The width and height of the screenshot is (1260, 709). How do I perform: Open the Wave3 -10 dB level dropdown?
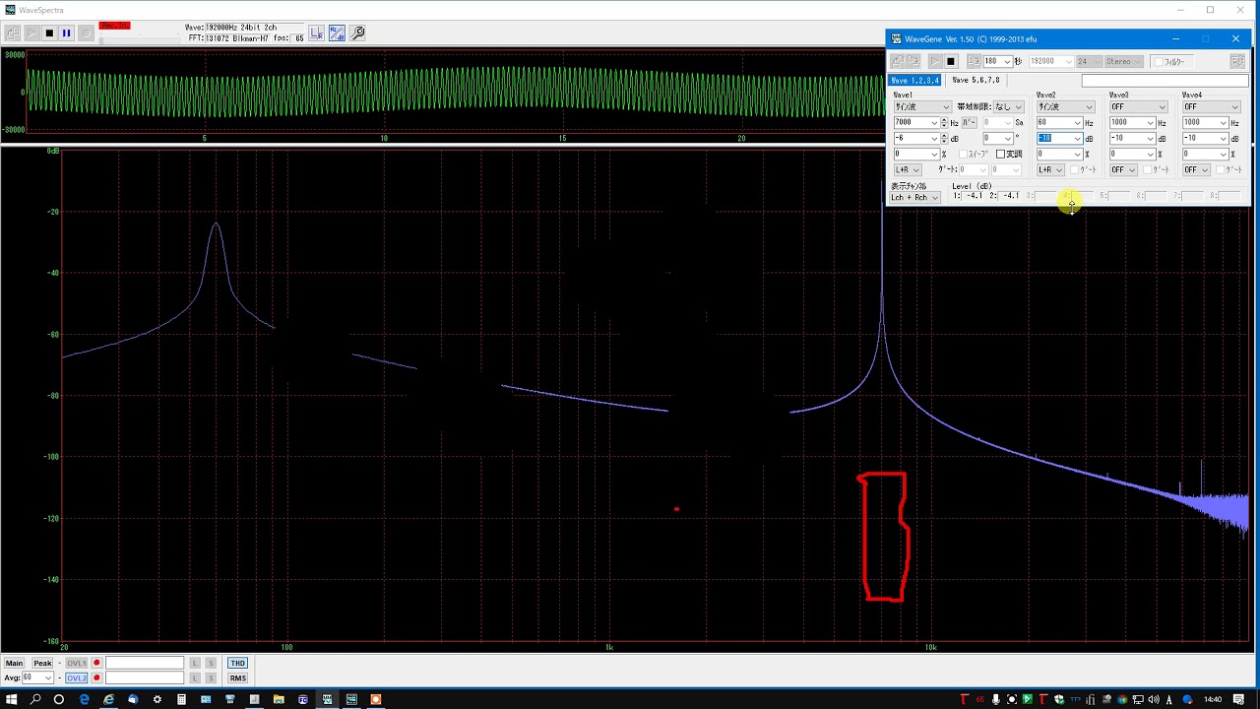[1132, 139]
